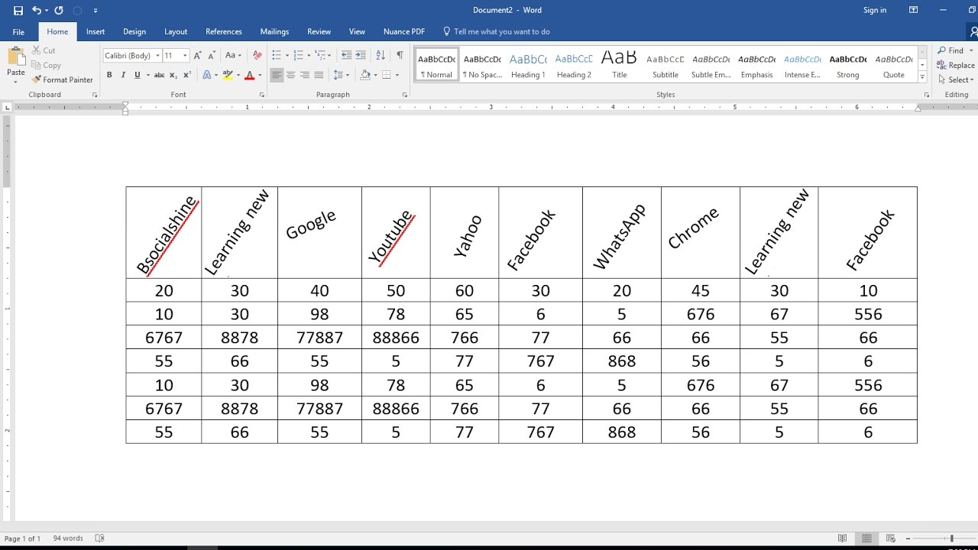Toggle Bold formatting
Viewport: 978px width, 550px height.
(109, 75)
